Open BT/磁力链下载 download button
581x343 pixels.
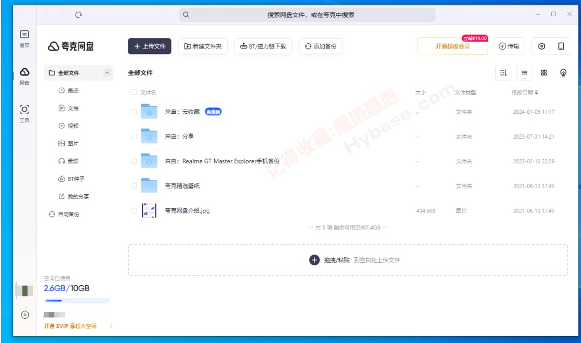(263, 46)
